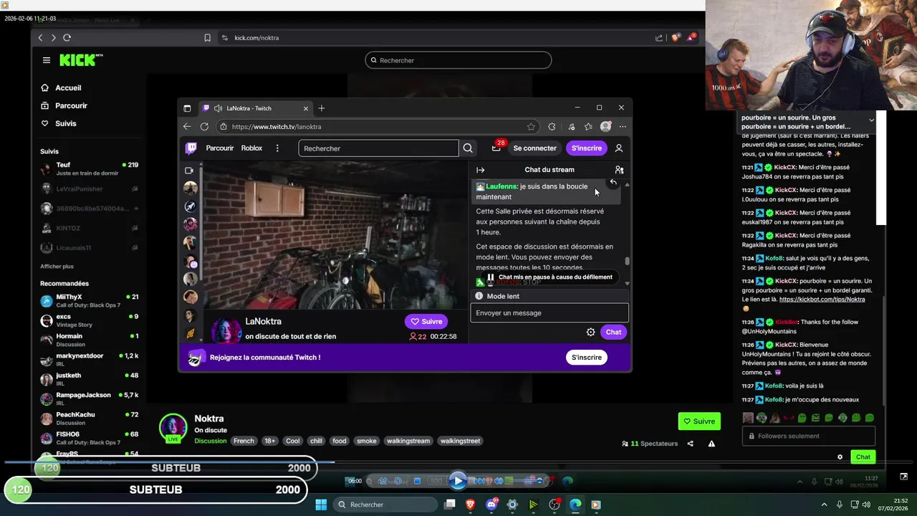917x516 pixels.
Task: Bookmark the kick.com/noktra page
Action: click(207, 38)
